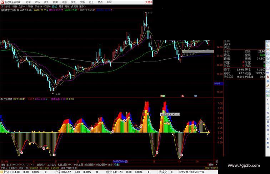This screenshot has width=270, height=174.
Task: Open the 互动问答 tab
Action: pos(55,168)
